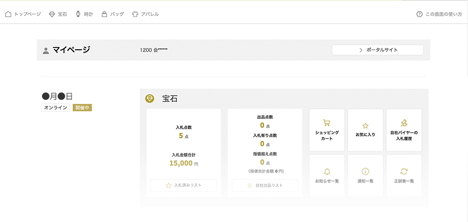Screen dimensions: 468x222
Task: Click the gold gem icon beside 宝石 heading
Action: [x=149, y=99]
